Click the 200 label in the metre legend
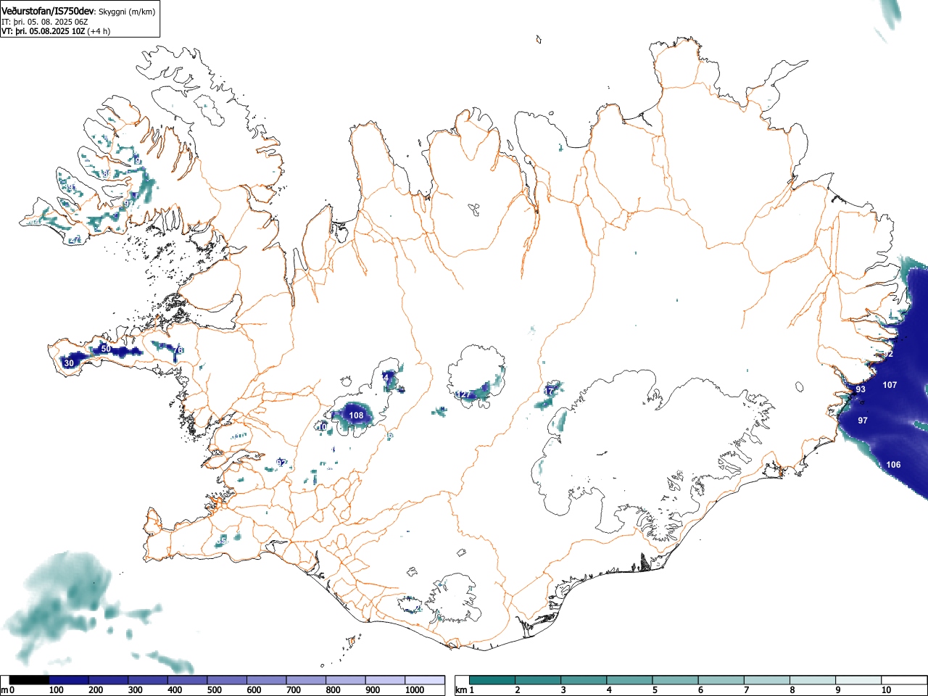This screenshot has width=928, height=696. coord(96,690)
